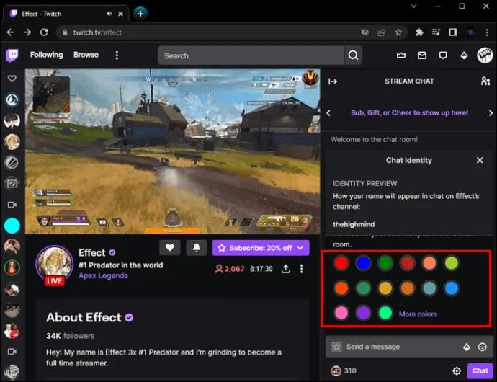Bookmark this page with the star icon

click(x=398, y=32)
